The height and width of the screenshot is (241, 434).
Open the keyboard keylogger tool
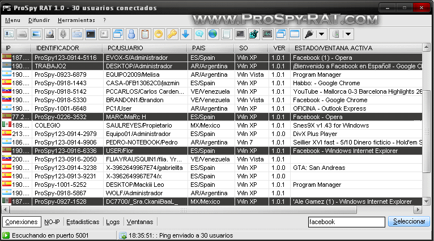[77, 34]
